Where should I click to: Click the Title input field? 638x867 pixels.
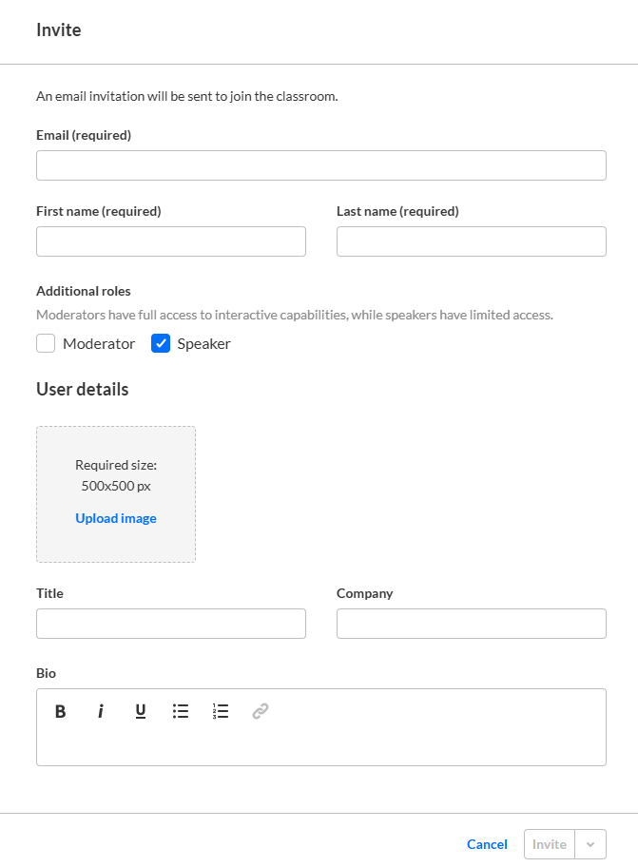point(171,624)
